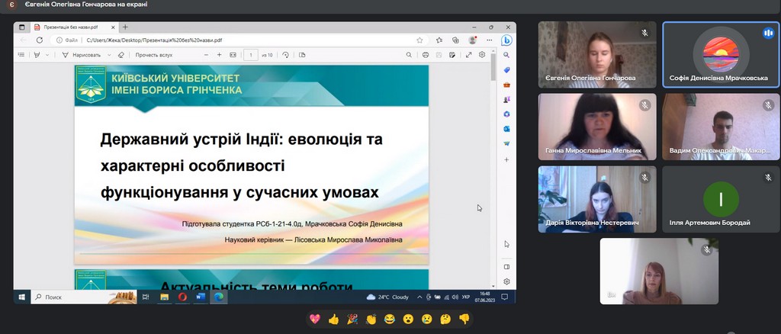
Task: Click the PDF search magnifier icon
Action: [410, 55]
